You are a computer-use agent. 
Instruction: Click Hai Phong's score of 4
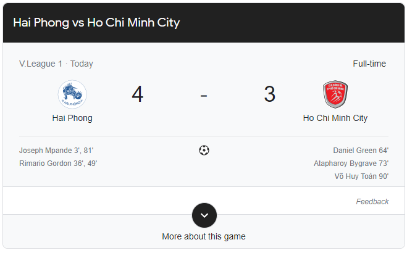137,94
